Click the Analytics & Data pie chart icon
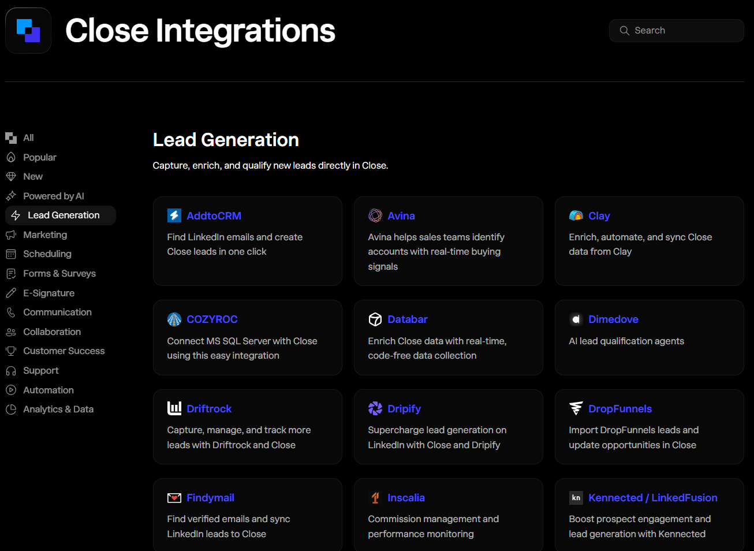Image resolution: width=754 pixels, height=551 pixels. tap(11, 409)
